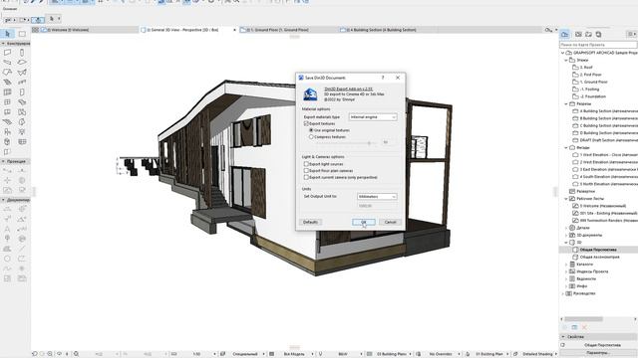Select the Roof tool
This screenshot has width=638, height=358.
pos(7,72)
